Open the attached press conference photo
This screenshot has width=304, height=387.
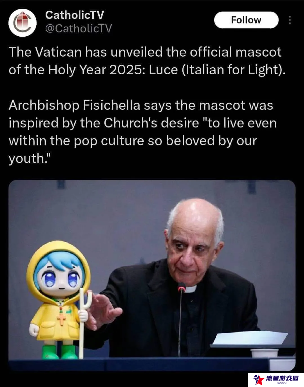[x=152, y=275]
